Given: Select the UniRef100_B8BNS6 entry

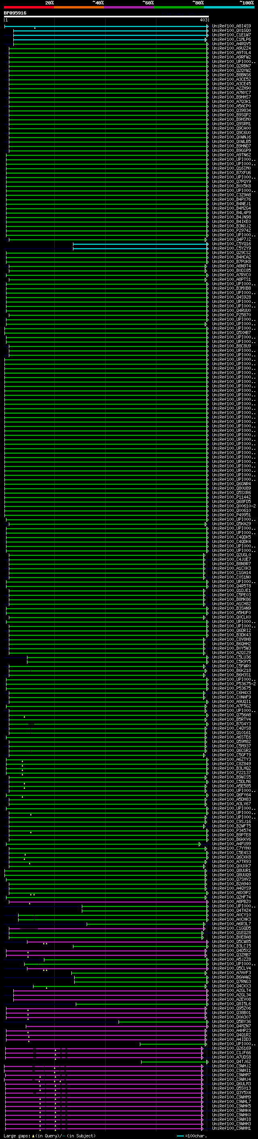Looking at the screenshot, I should coord(231,75).
